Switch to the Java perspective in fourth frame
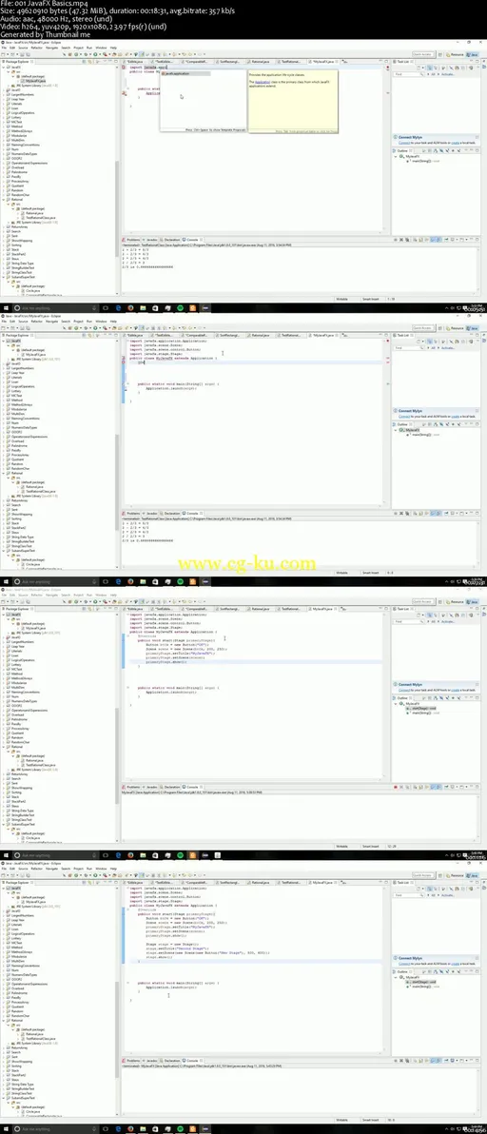The image size is (487, 1134). [473, 874]
